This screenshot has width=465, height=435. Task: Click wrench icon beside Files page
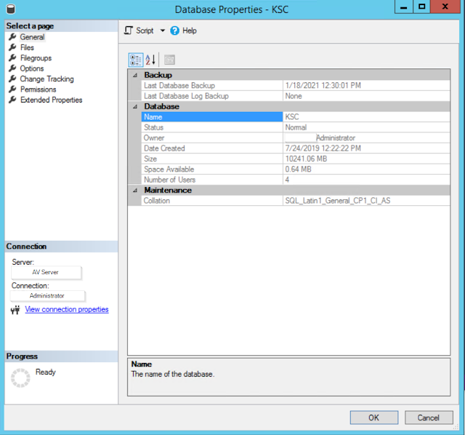[12, 47]
